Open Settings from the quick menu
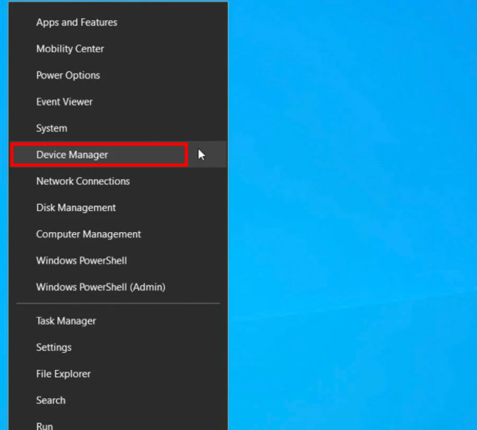 (54, 347)
